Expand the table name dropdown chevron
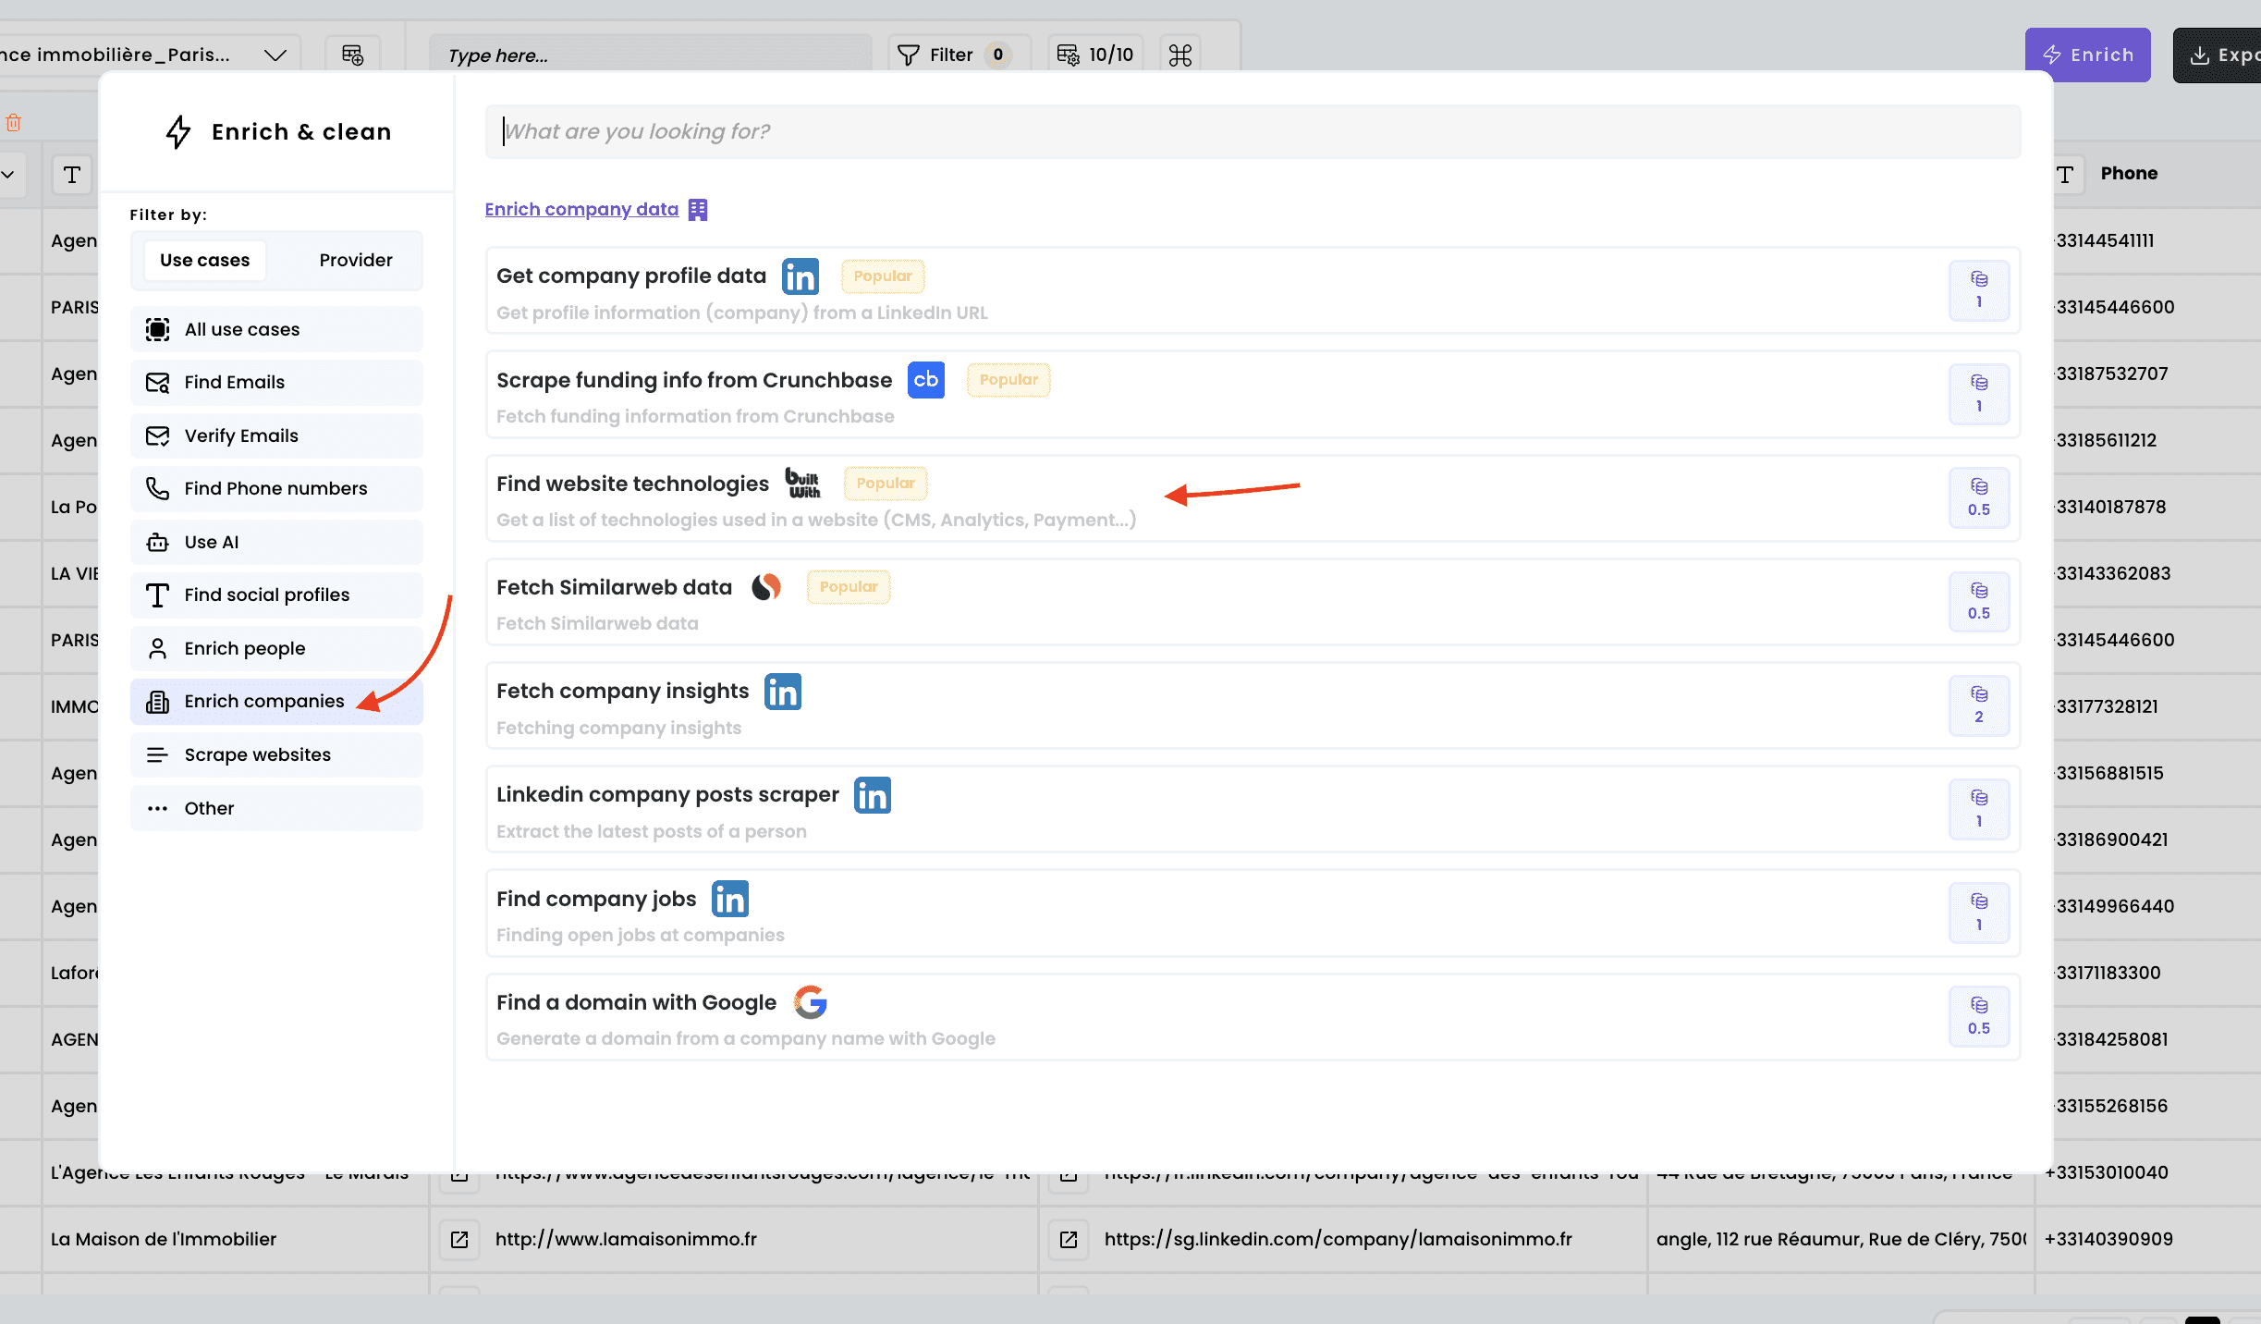Screen dimensions: 2261x1324 275,55
